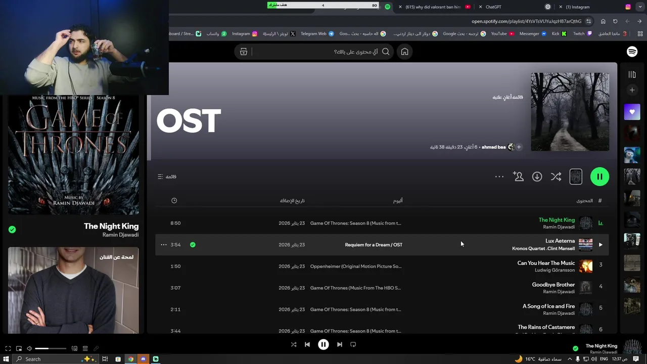647x364 pixels.
Task: Pause playlist with the green pause button
Action: 599,176
